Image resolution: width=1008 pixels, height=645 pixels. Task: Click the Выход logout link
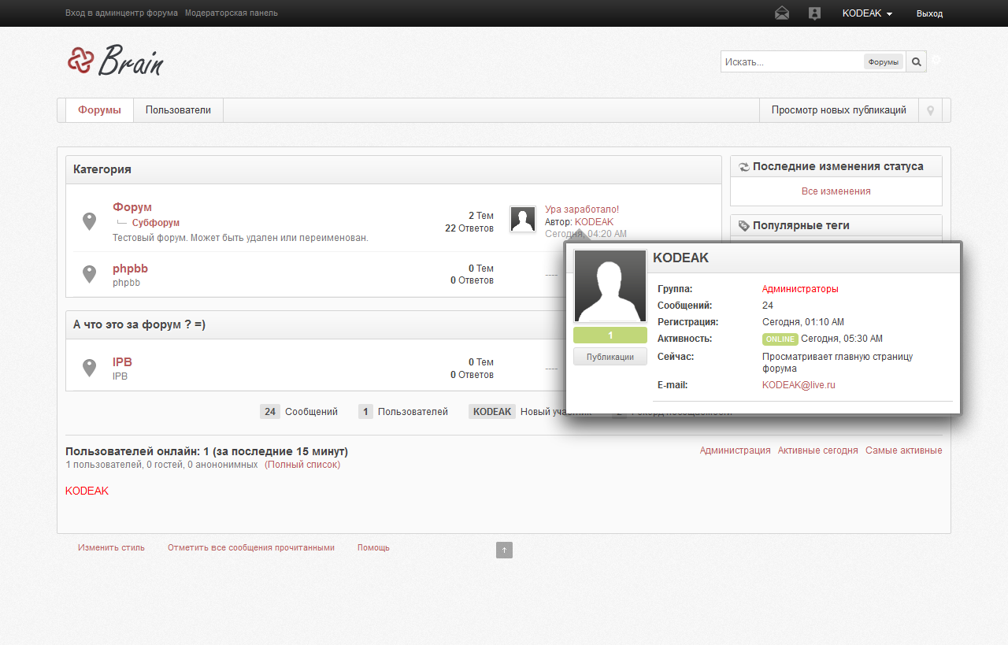(929, 13)
